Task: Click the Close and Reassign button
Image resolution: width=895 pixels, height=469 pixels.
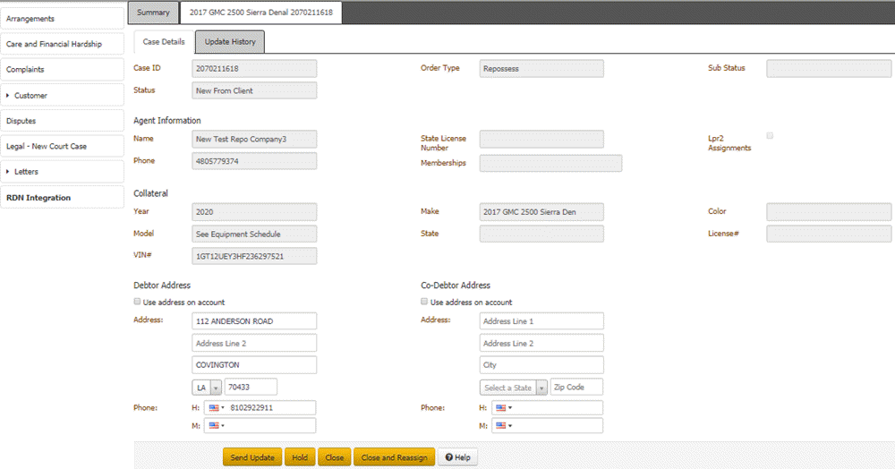Action: point(395,457)
